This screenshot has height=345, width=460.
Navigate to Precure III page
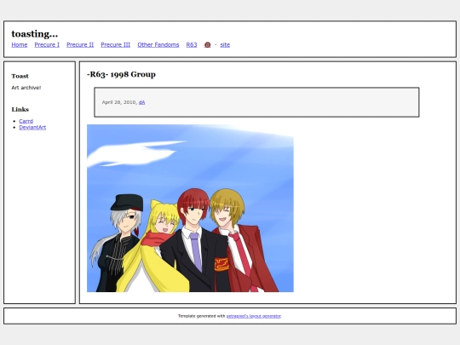point(116,44)
